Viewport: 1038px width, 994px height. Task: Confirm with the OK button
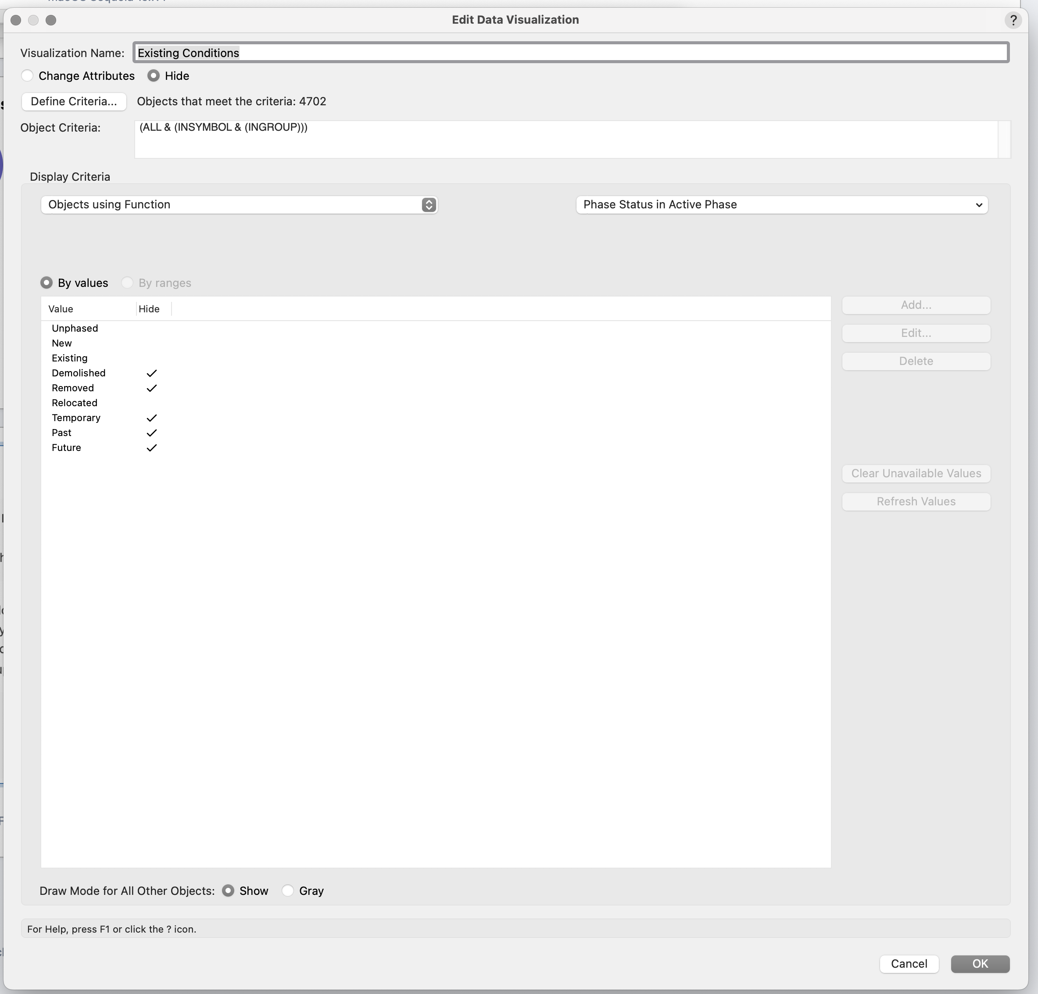click(x=980, y=964)
